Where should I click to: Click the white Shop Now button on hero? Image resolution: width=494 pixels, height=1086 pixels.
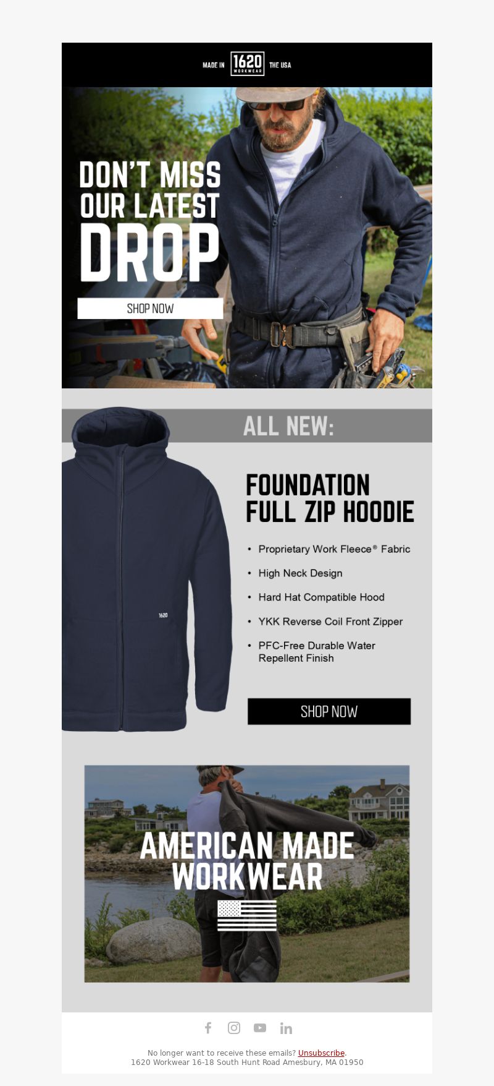(x=150, y=309)
